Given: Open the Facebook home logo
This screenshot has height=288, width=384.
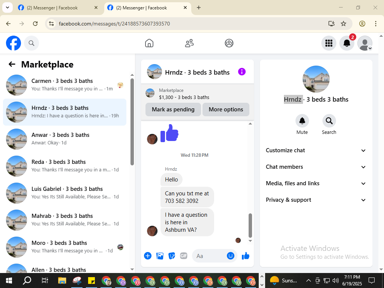Looking at the screenshot, I should pos(13,43).
